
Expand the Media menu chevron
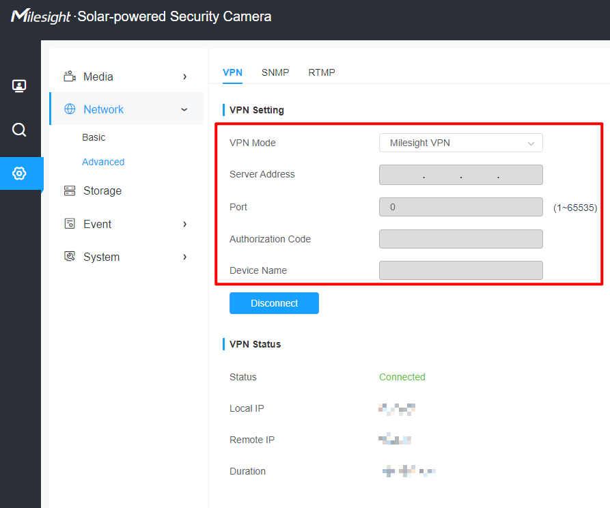pos(185,76)
